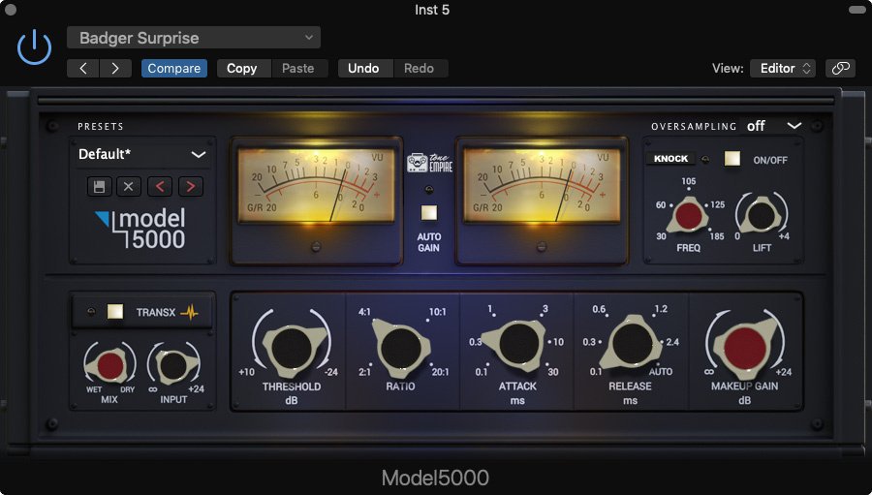Click the RELEASE knob
The width and height of the screenshot is (872, 495).
(632, 343)
